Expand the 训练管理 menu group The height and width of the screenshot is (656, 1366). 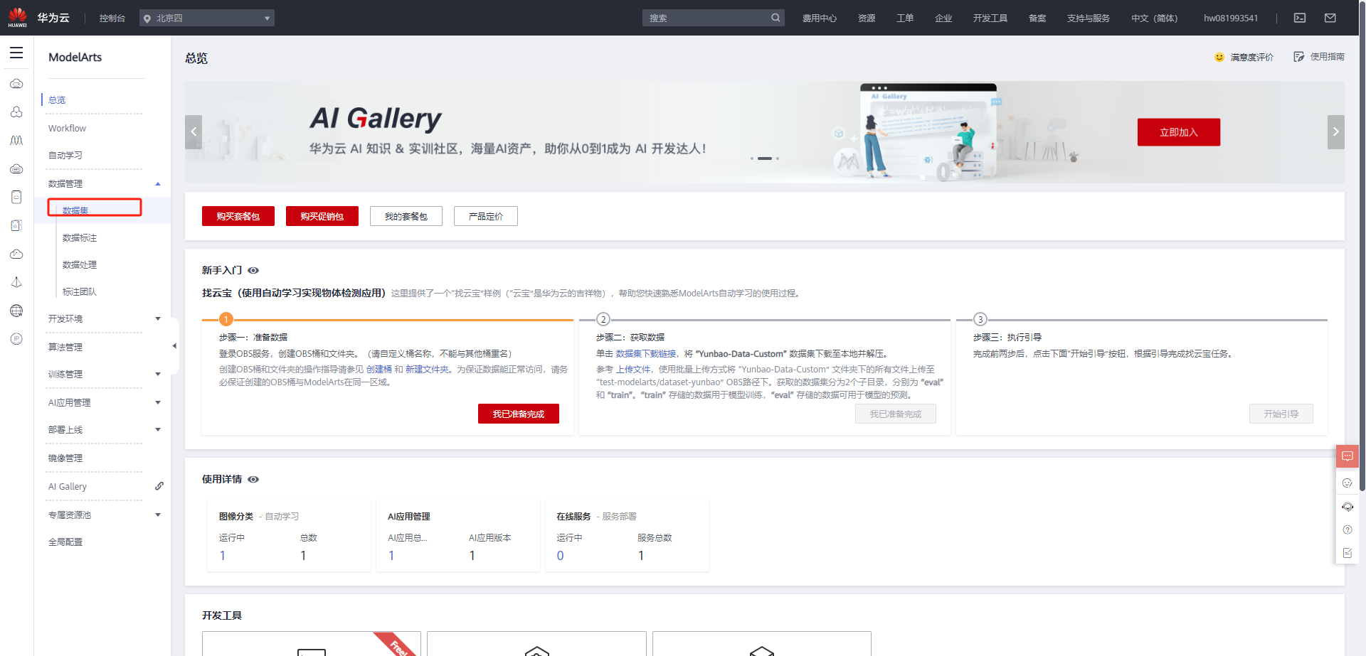[x=158, y=375]
